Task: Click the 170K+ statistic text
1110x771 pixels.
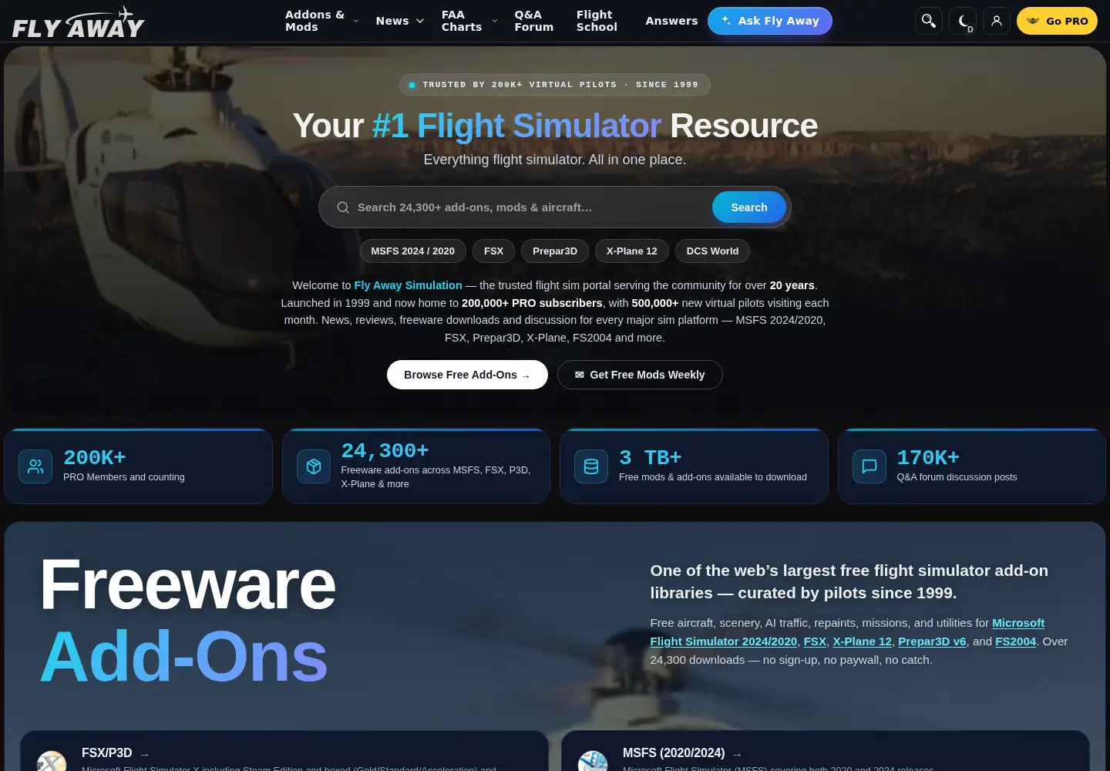Action: click(x=928, y=458)
